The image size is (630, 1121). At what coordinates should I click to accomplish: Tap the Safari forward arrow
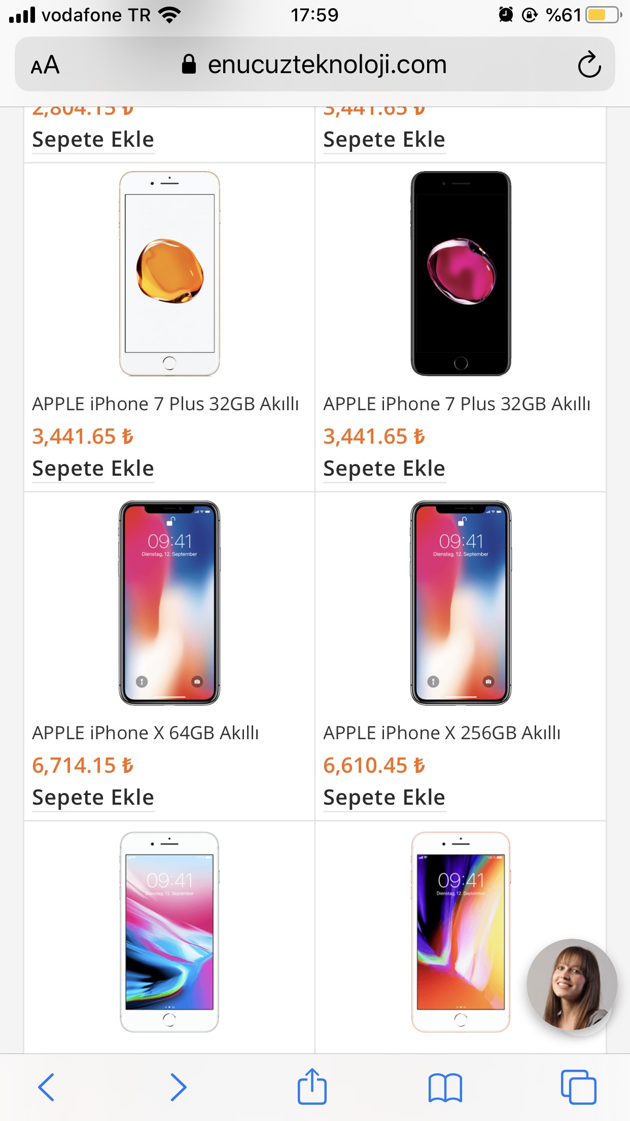click(x=178, y=1087)
